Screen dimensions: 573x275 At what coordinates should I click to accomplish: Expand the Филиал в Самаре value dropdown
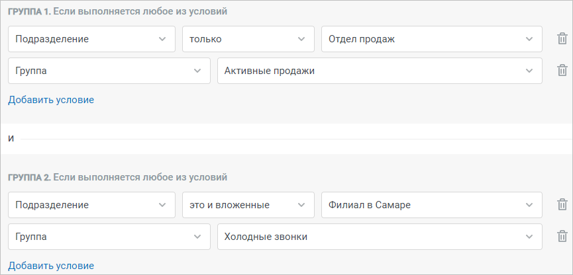[x=432, y=205]
